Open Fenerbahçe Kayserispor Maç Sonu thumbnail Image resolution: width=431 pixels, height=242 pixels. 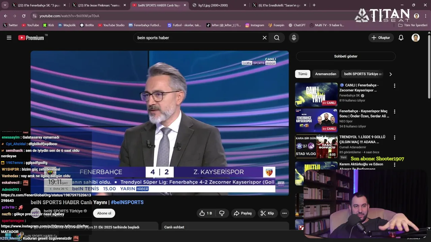pyautogui.click(x=316, y=120)
